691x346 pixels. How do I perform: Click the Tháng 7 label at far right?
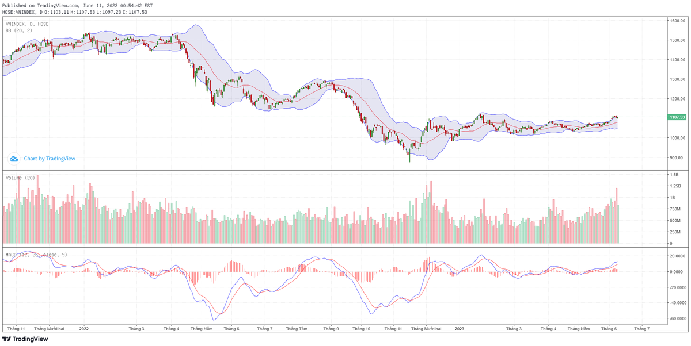tap(641, 329)
